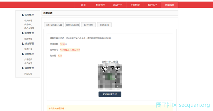Click the order number Y1904171450477450
This screenshot has width=213, height=111.
coord(70,50)
